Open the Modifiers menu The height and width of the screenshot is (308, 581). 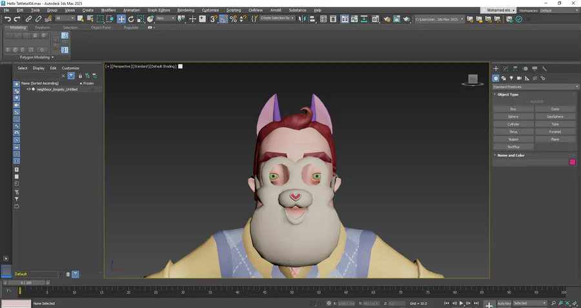(108, 10)
